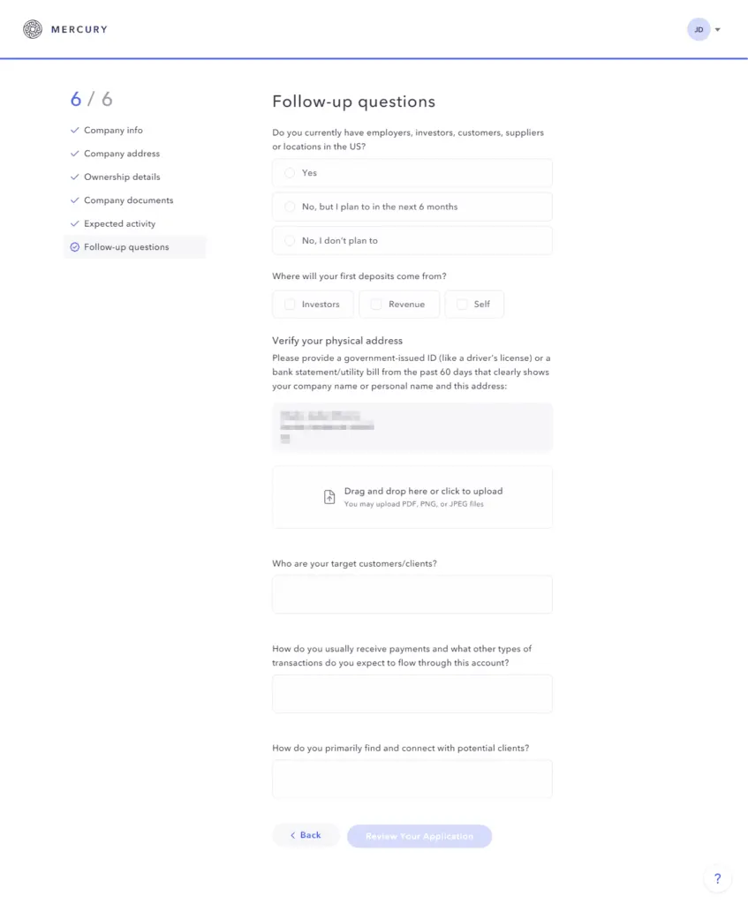Click the drag and drop upload area
The height and width of the screenshot is (904, 748).
412,497
